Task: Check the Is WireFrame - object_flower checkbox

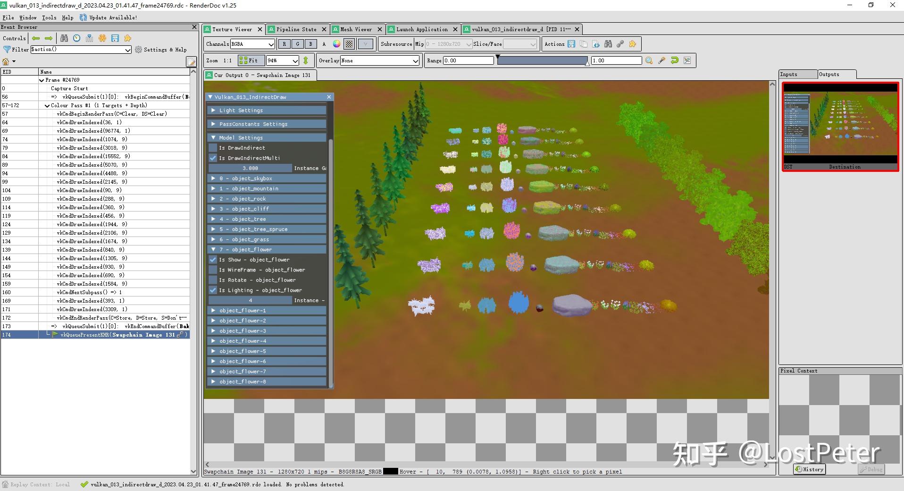Action: tap(213, 270)
